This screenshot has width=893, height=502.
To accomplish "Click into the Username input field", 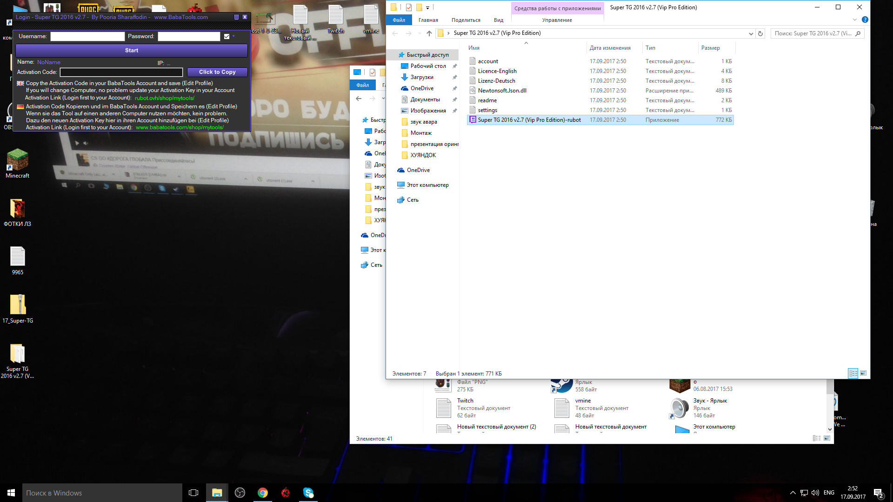I will pos(87,36).
